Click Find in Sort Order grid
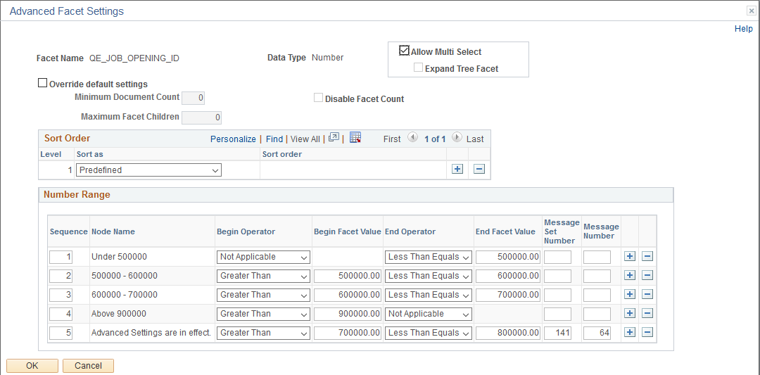The width and height of the screenshot is (760, 375). [274, 139]
